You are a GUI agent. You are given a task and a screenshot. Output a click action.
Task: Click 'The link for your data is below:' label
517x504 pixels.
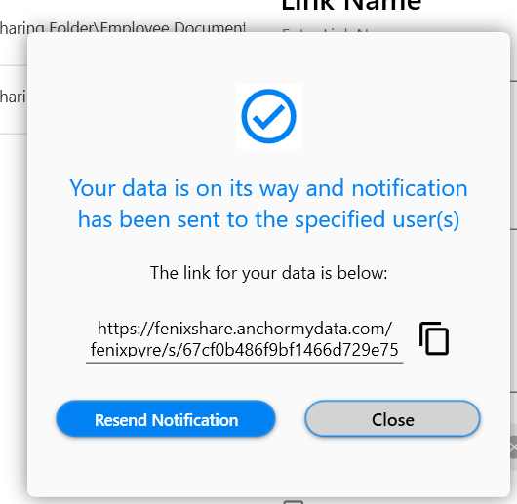pos(268,273)
